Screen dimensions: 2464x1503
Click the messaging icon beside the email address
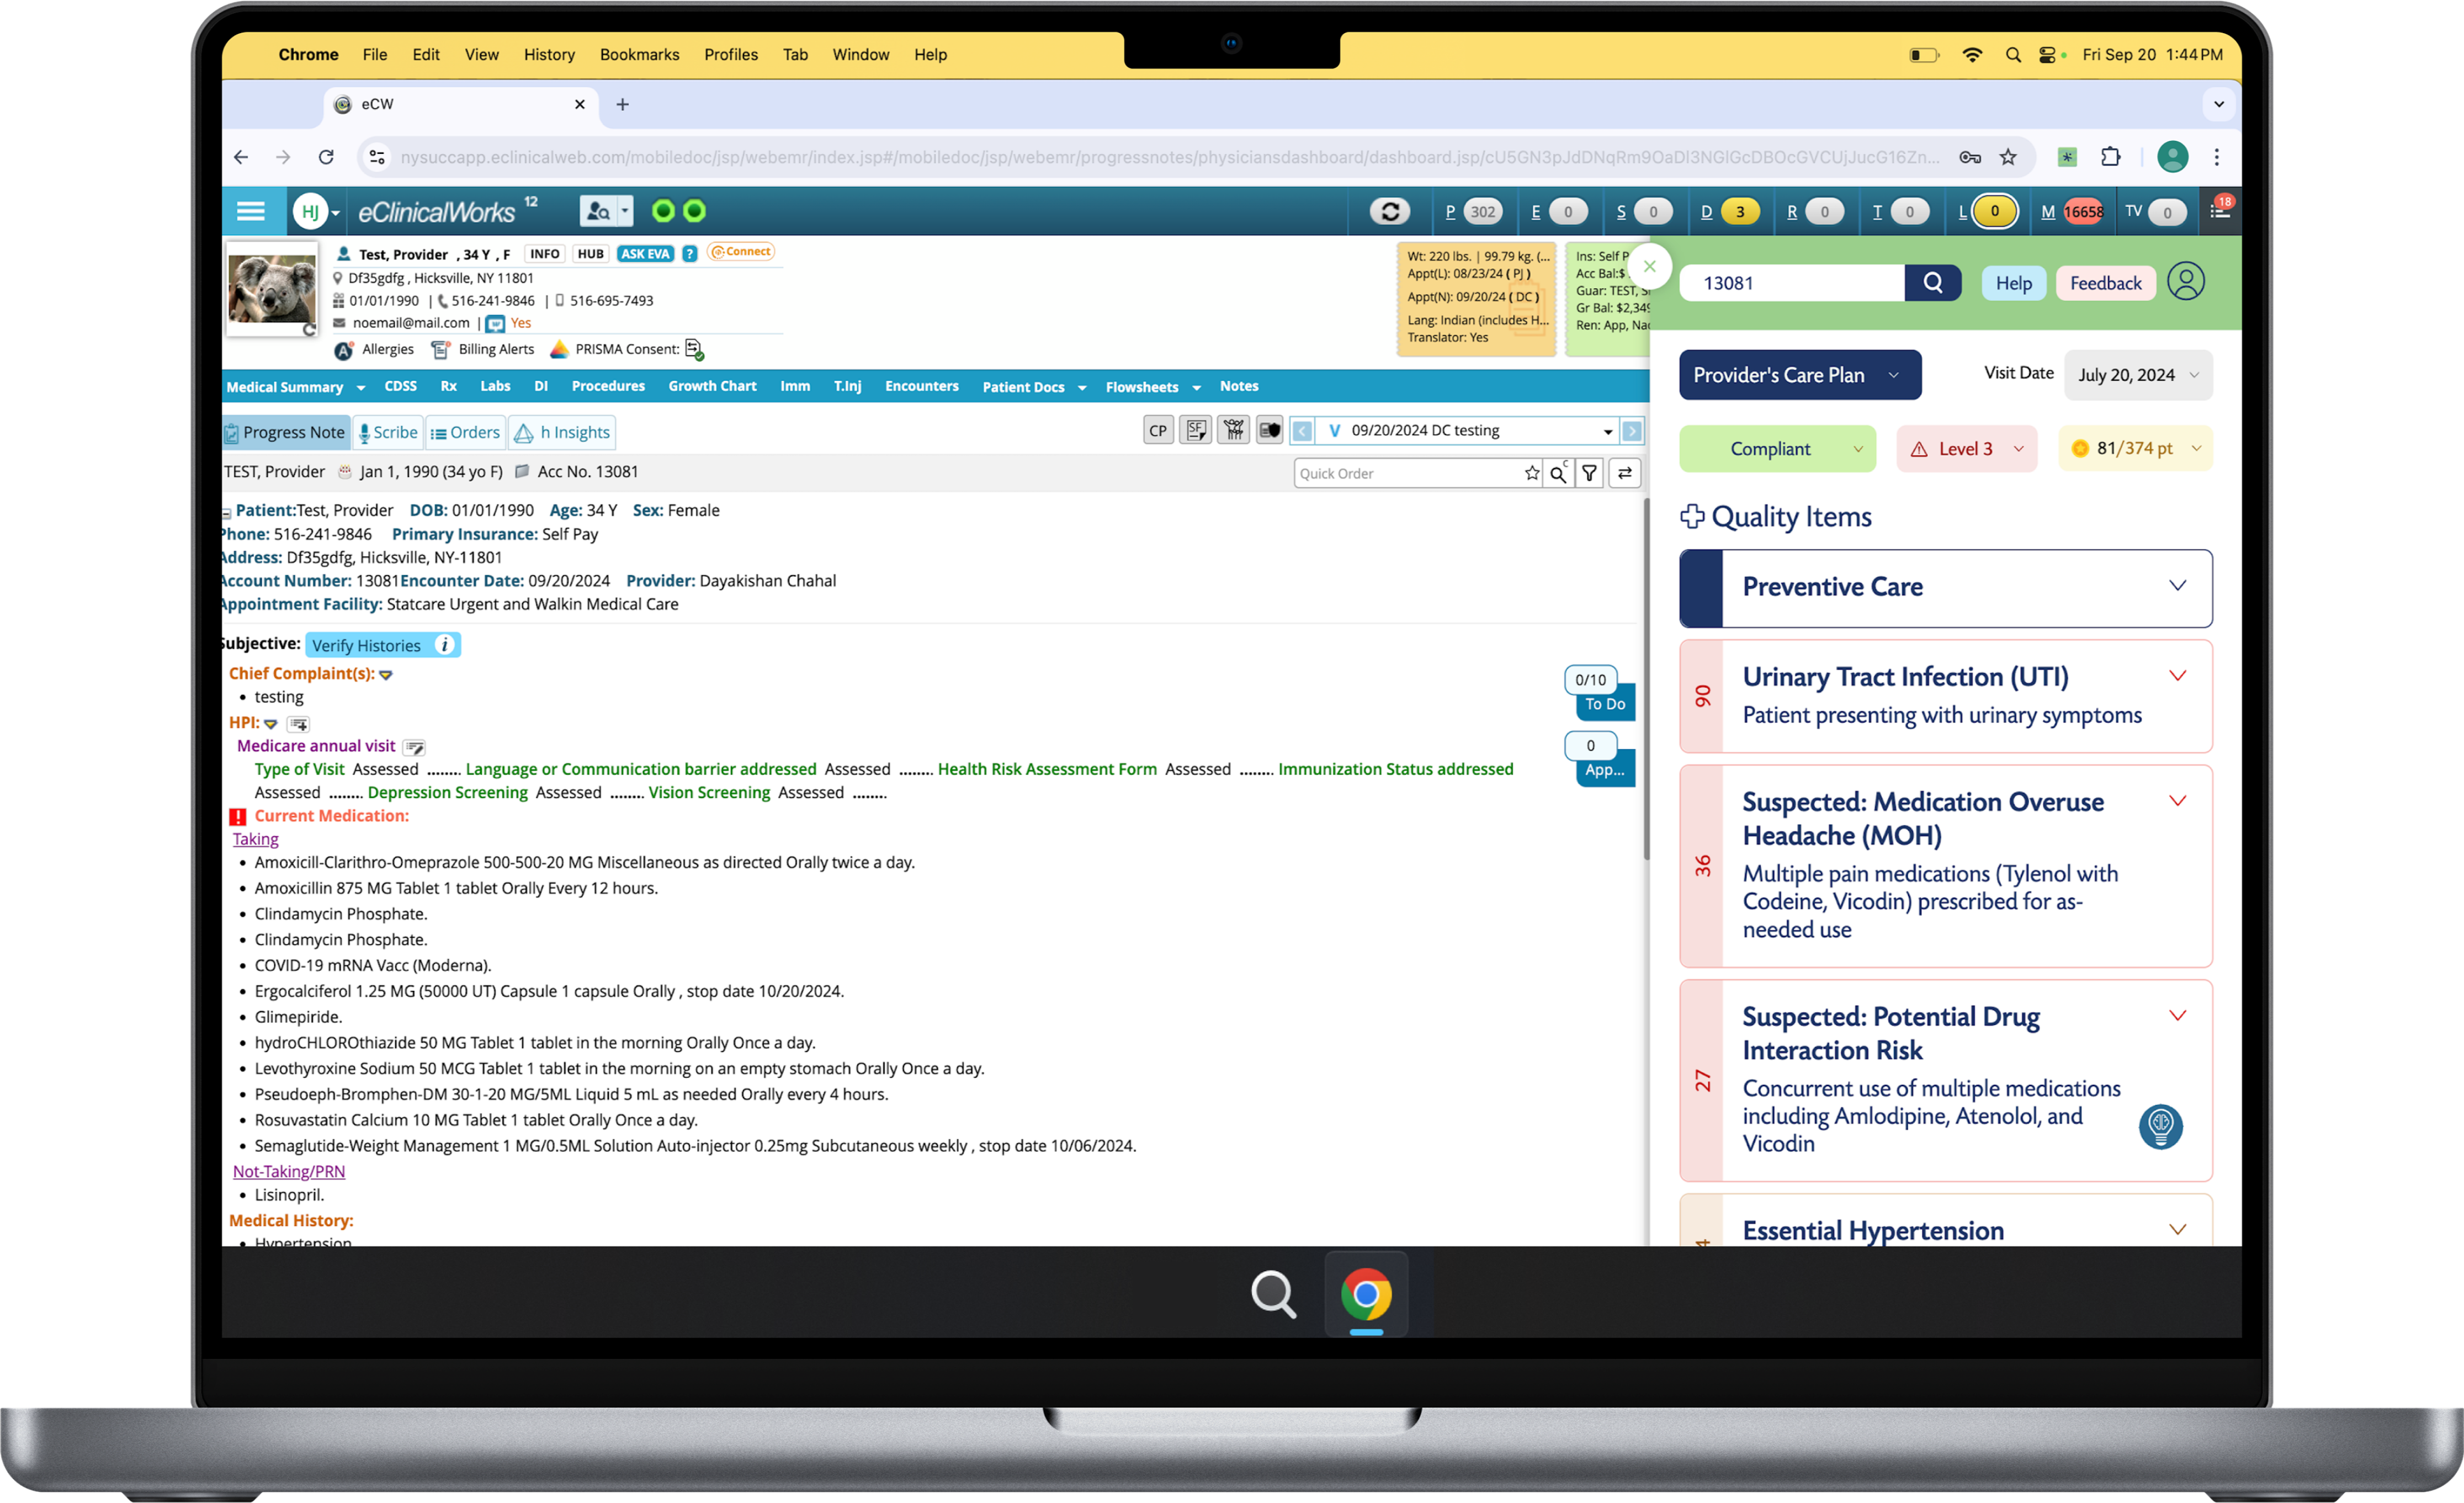pyautogui.click(x=495, y=323)
